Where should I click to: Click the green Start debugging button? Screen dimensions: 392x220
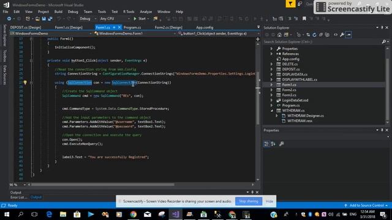point(140,19)
